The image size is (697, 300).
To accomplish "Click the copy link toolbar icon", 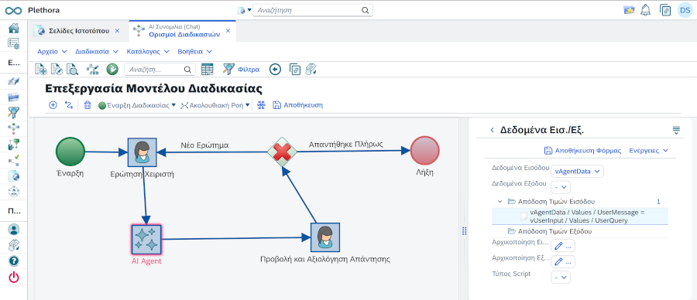I will coord(295,69).
